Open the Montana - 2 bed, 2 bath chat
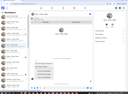The height and width of the screenshot is (94, 128). coord(14,80)
